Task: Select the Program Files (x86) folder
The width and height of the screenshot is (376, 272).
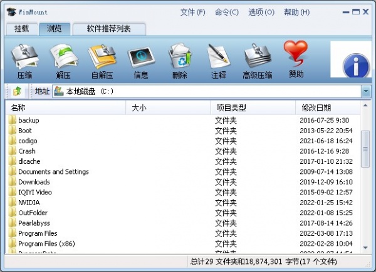Action: pyautogui.click(x=46, y=243)
